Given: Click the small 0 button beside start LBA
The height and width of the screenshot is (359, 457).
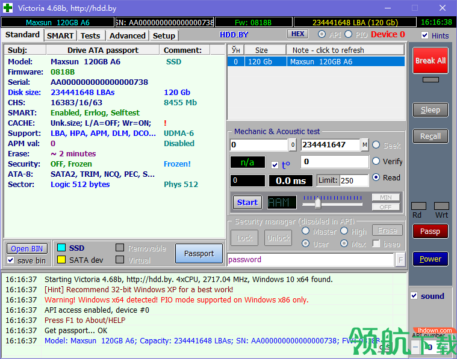Looking at the screenshot, I should 293,145.
